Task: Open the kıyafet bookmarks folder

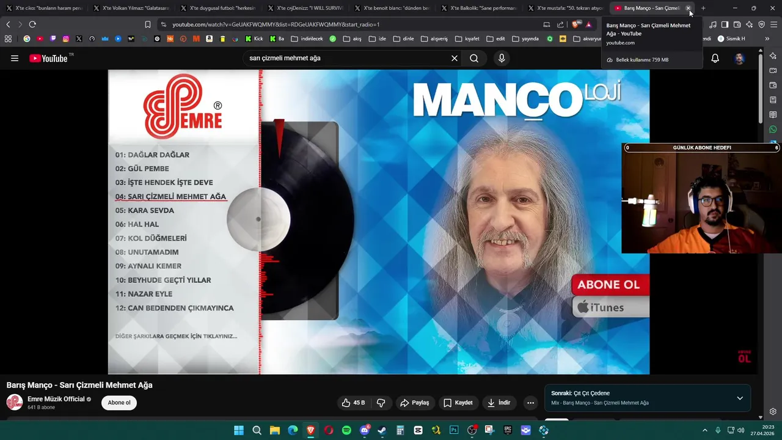Action: (x=467, y=38)
